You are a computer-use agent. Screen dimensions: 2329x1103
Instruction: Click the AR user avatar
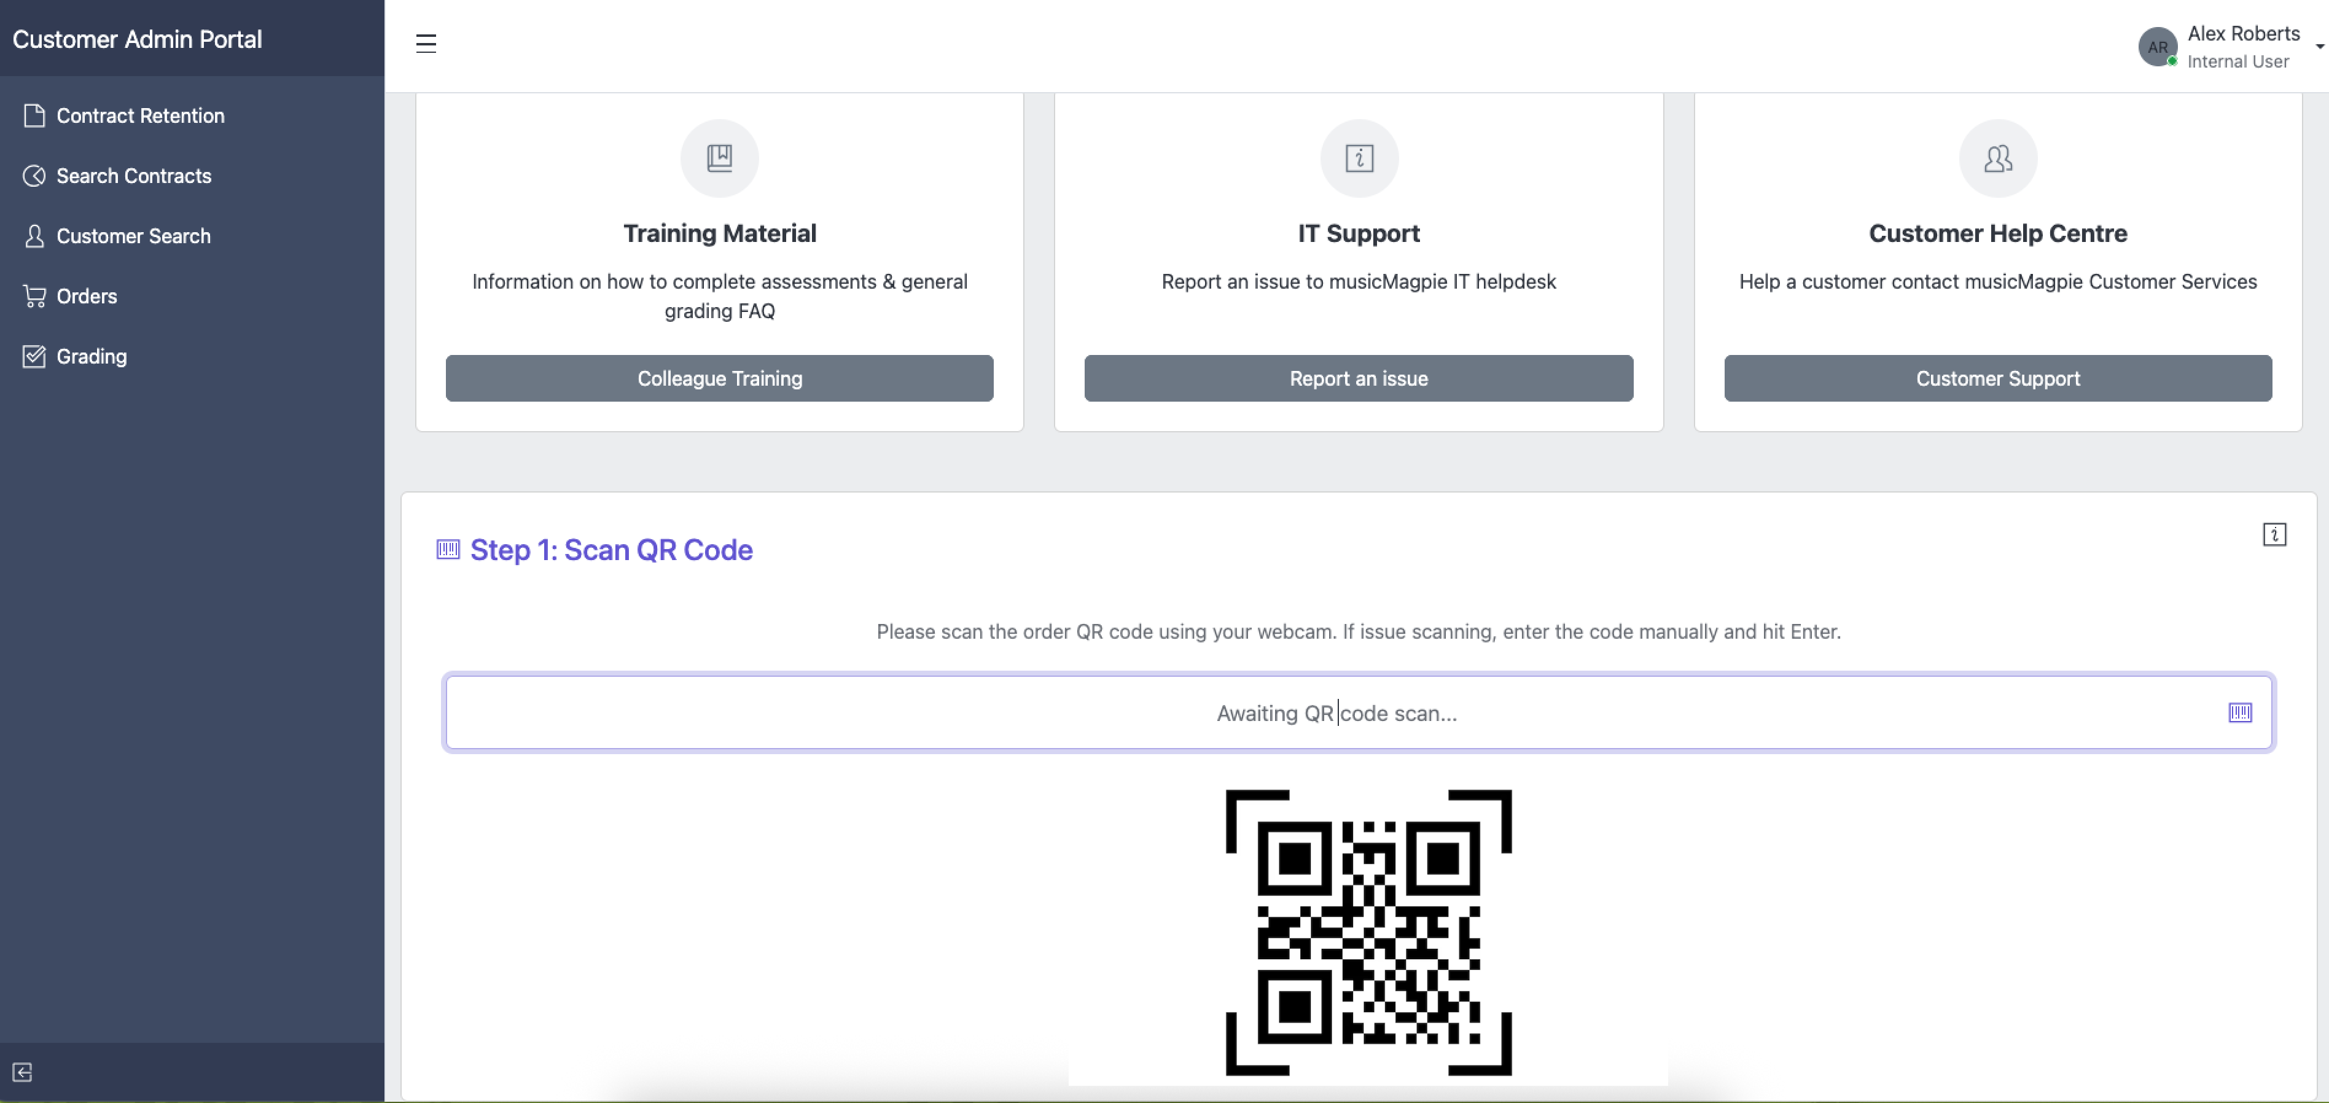pyautogui.click(x=2157, y=47)
